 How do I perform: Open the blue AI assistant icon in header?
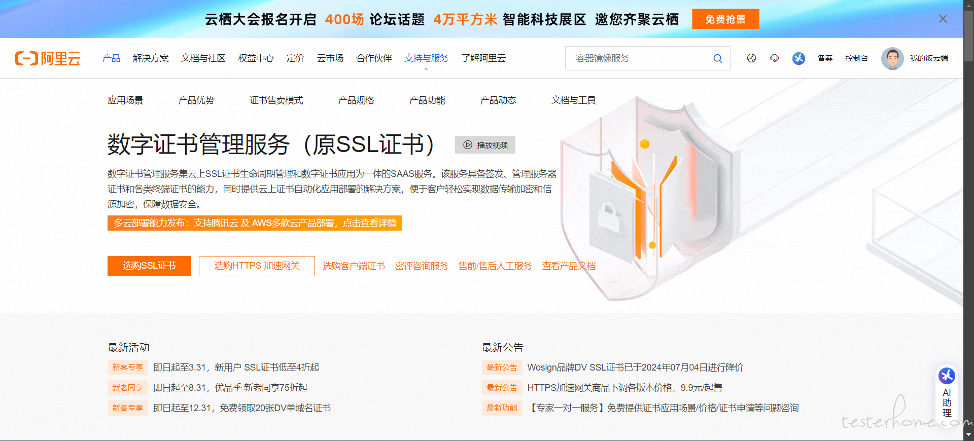pos(798,58)
